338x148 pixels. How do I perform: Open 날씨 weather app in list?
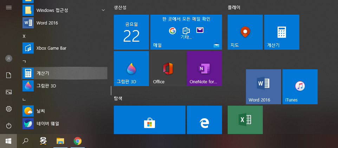click(65, 111)
